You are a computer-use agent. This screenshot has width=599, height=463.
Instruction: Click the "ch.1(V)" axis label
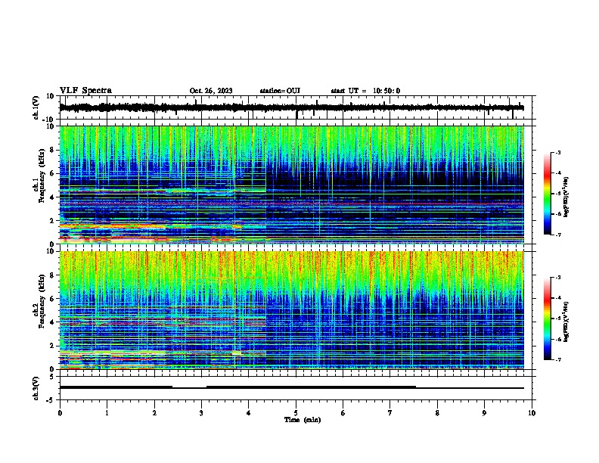point(36,107)
